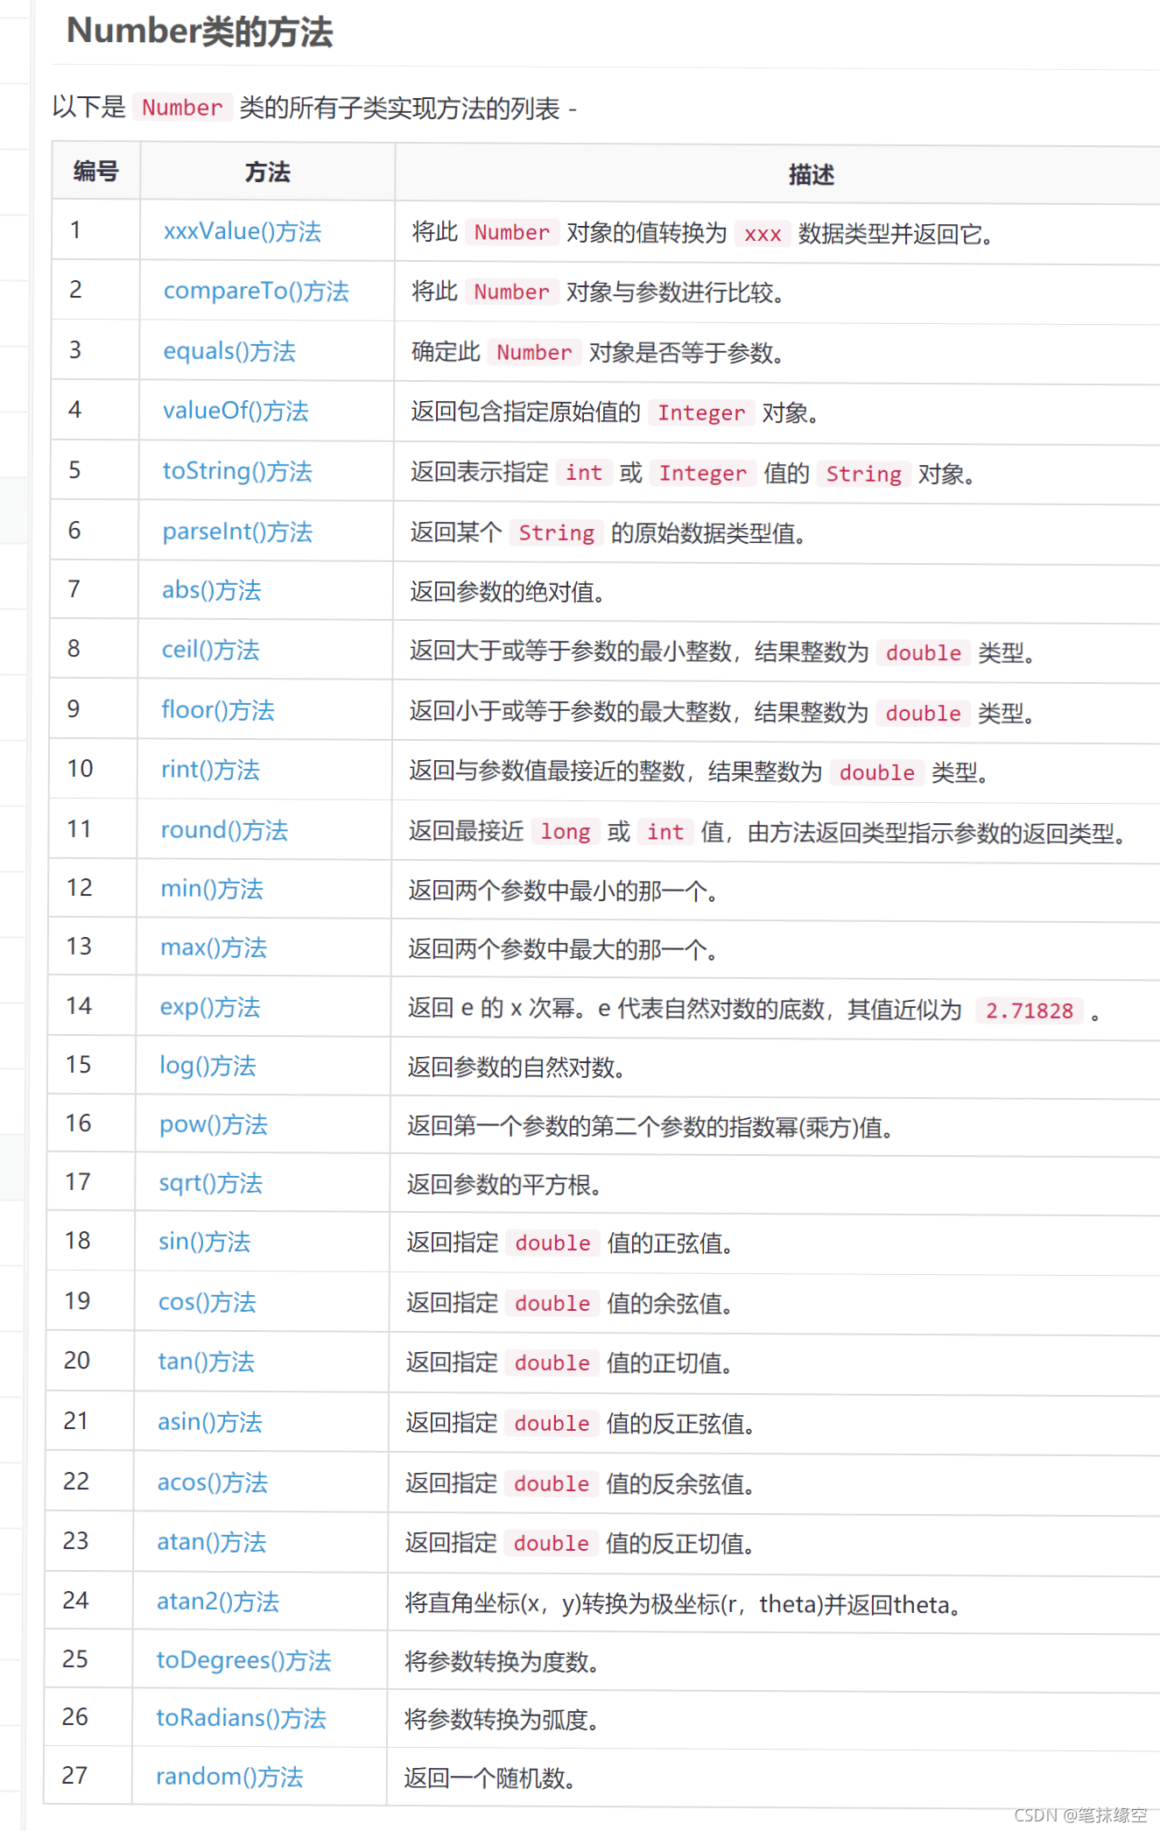Click the double tag in acos row

point(552,1483)
